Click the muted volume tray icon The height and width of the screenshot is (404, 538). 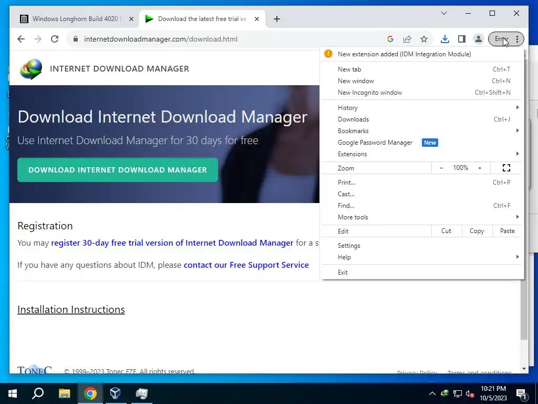pos(470,393)
